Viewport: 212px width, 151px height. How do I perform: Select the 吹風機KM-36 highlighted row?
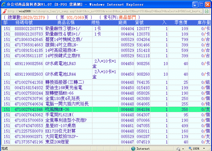[x=106, y=109]
